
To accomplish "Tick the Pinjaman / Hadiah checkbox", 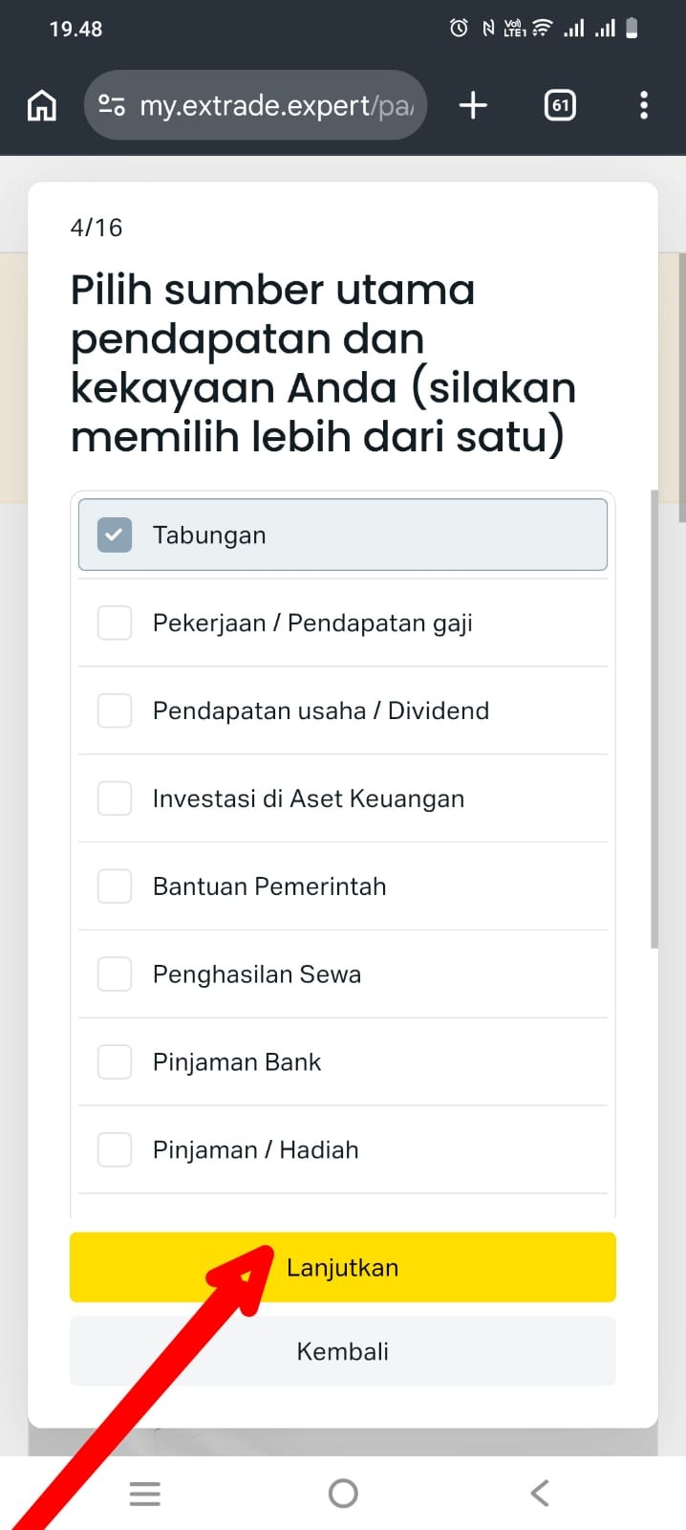I will (x=115, y=1150).
